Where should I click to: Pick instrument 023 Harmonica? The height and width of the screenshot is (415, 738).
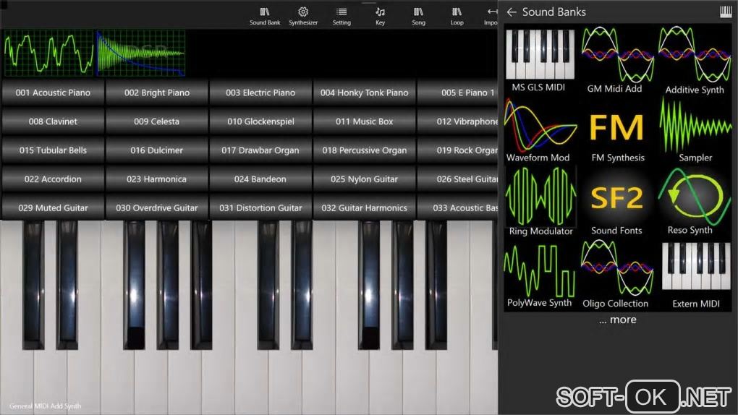pos(157,179)
